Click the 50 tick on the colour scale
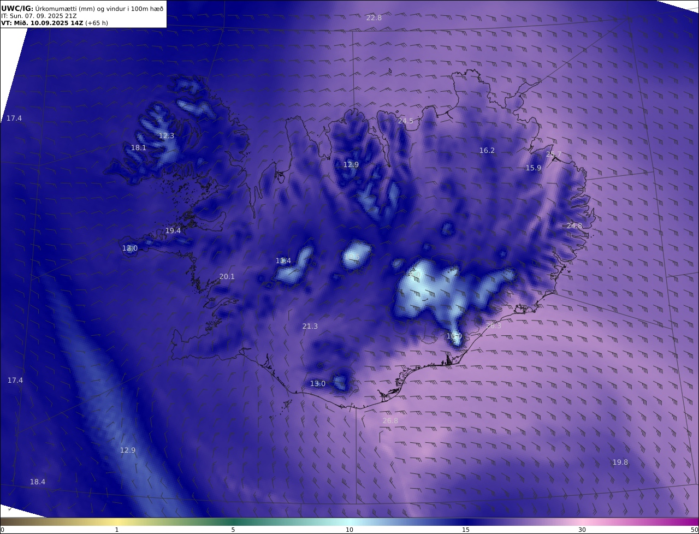 tap(695, 530)
